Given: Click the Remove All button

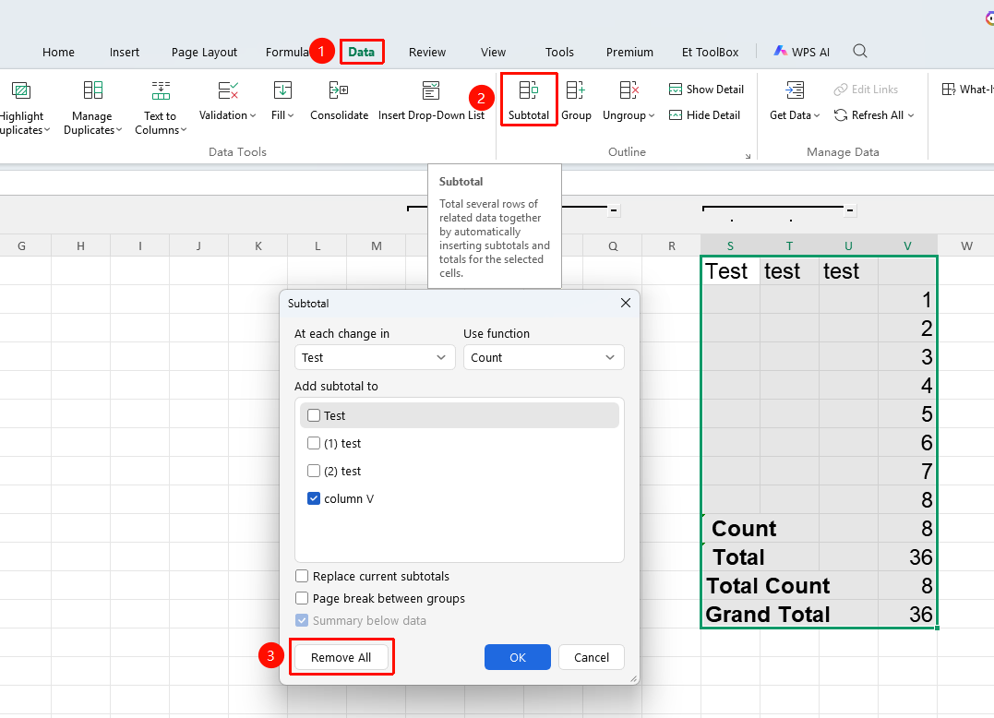Looking at the screenshot, I should click(x=341, y=657).
